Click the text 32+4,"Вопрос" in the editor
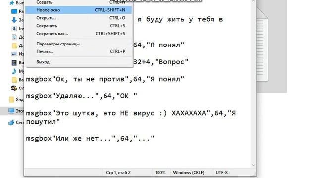The width and height of the screenshot is (317, 178). tap(161, 62)
